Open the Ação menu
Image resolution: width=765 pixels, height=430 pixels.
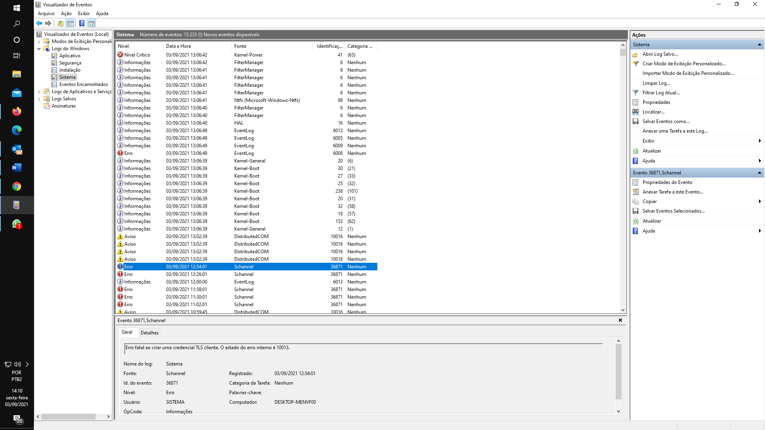(x=66, y=14)
